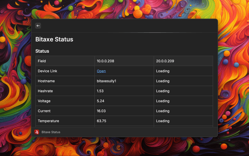Click the Bitaxe Status footer label
This screenshot has height=156, width=249.
51,132
